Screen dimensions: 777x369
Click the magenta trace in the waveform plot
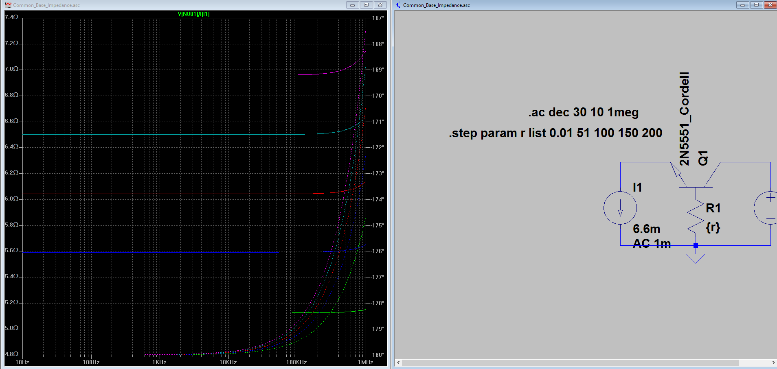[163, 75]
